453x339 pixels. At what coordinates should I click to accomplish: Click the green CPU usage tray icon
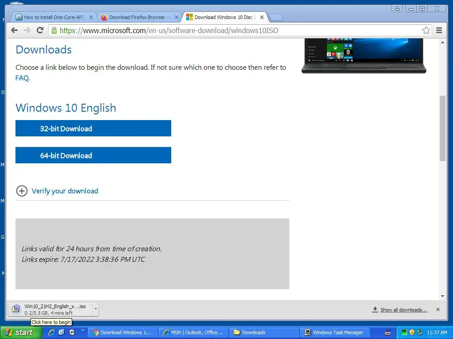[x=404, y=332]
